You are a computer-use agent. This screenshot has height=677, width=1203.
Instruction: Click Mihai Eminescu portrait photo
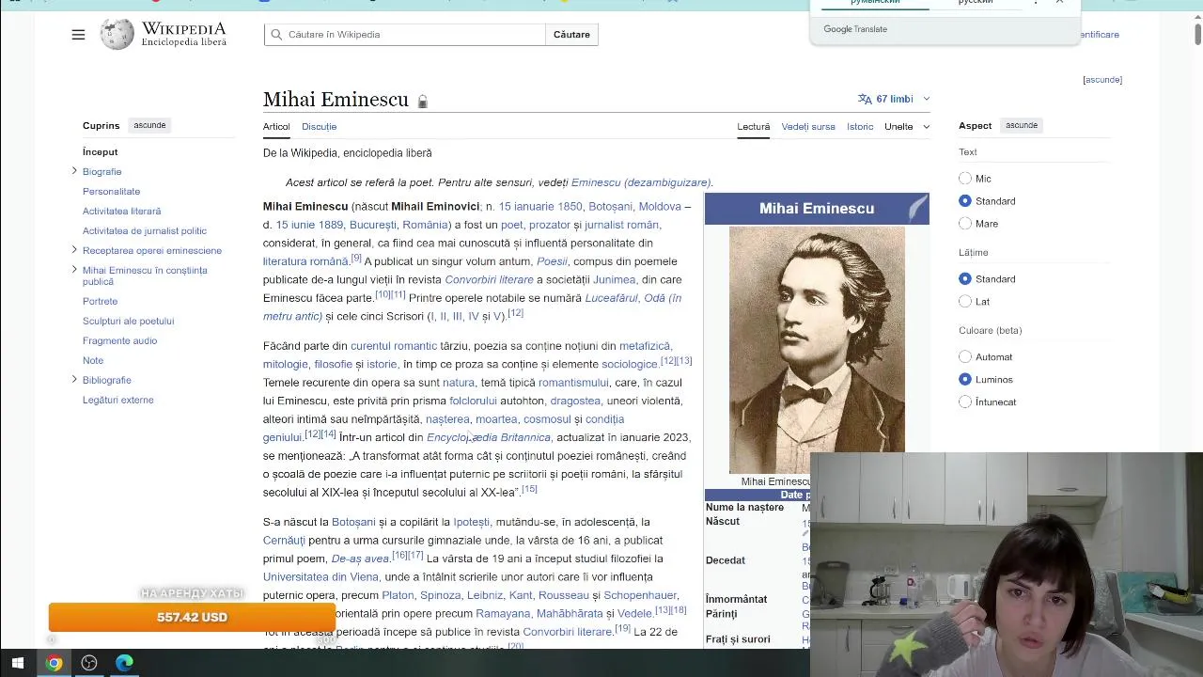(x=817, y=350)
